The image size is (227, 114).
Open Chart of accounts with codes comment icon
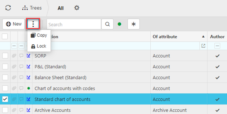coord(21,88)
